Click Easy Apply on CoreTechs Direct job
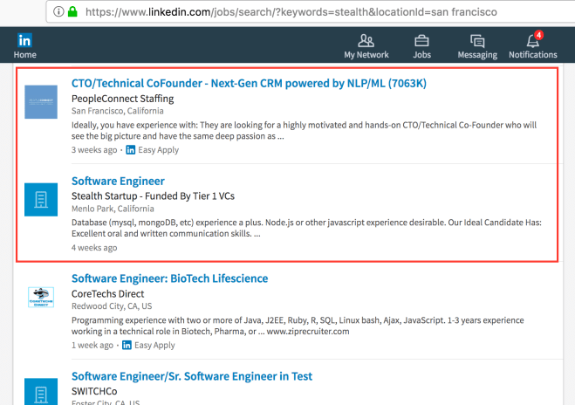Screen dimensions: 575x405 (154, 346)
